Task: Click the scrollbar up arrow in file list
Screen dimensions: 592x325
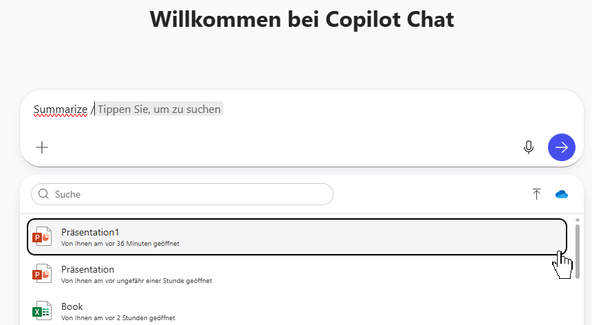Action: (578, 219)
